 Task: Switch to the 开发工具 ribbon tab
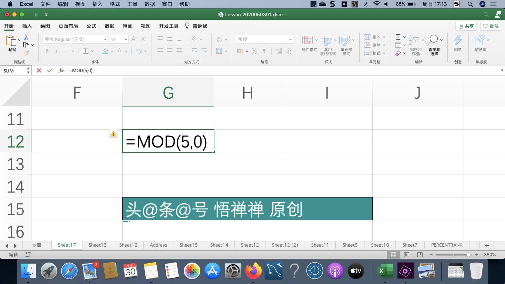click(x=168, y=26)
